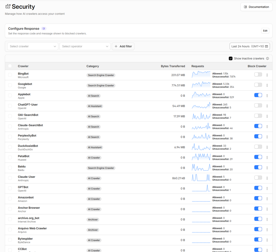Block DuckAssistBot with its toggle
This screenshot has height=252, width=276.
[x=258, y=147]
